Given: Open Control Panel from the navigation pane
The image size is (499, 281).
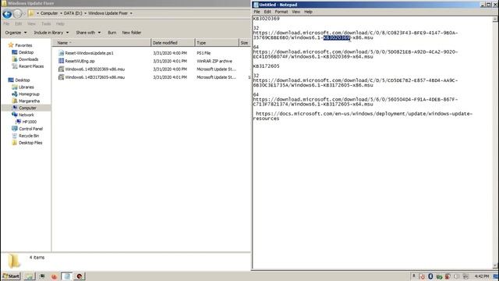Looking at the screenshot, I should point(30,129).
